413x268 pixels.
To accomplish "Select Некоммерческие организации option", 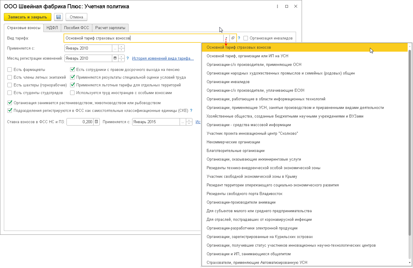I will tap(305, 142).
